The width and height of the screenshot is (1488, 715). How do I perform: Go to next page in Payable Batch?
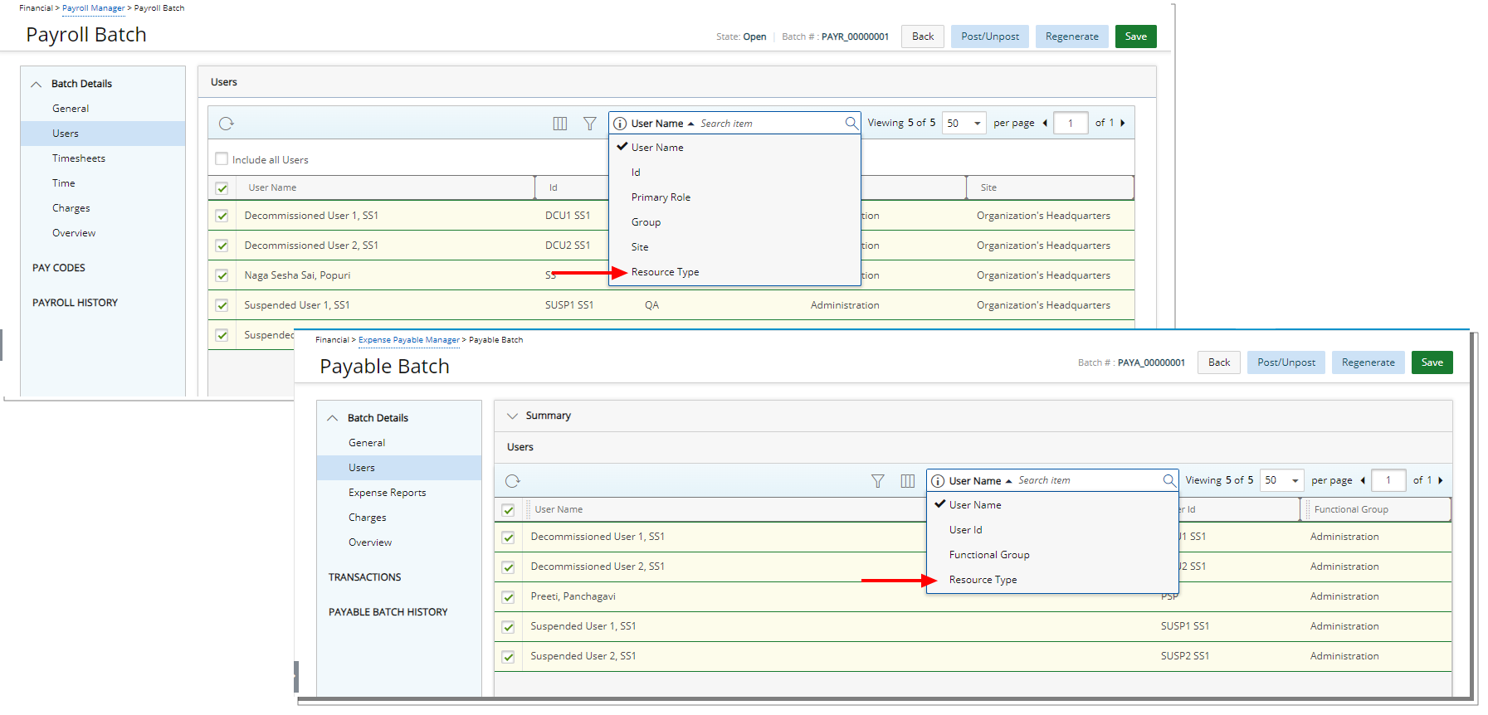(x=1441, y=480)
